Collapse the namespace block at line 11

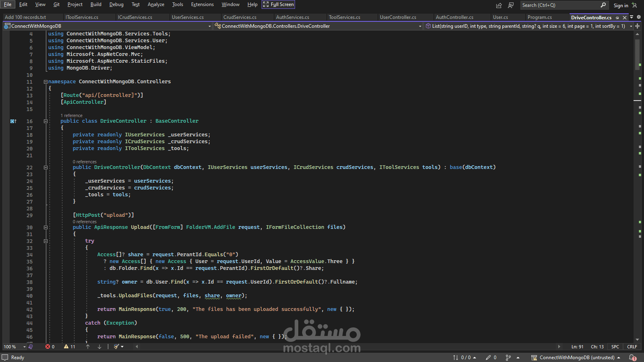point(45,82)
